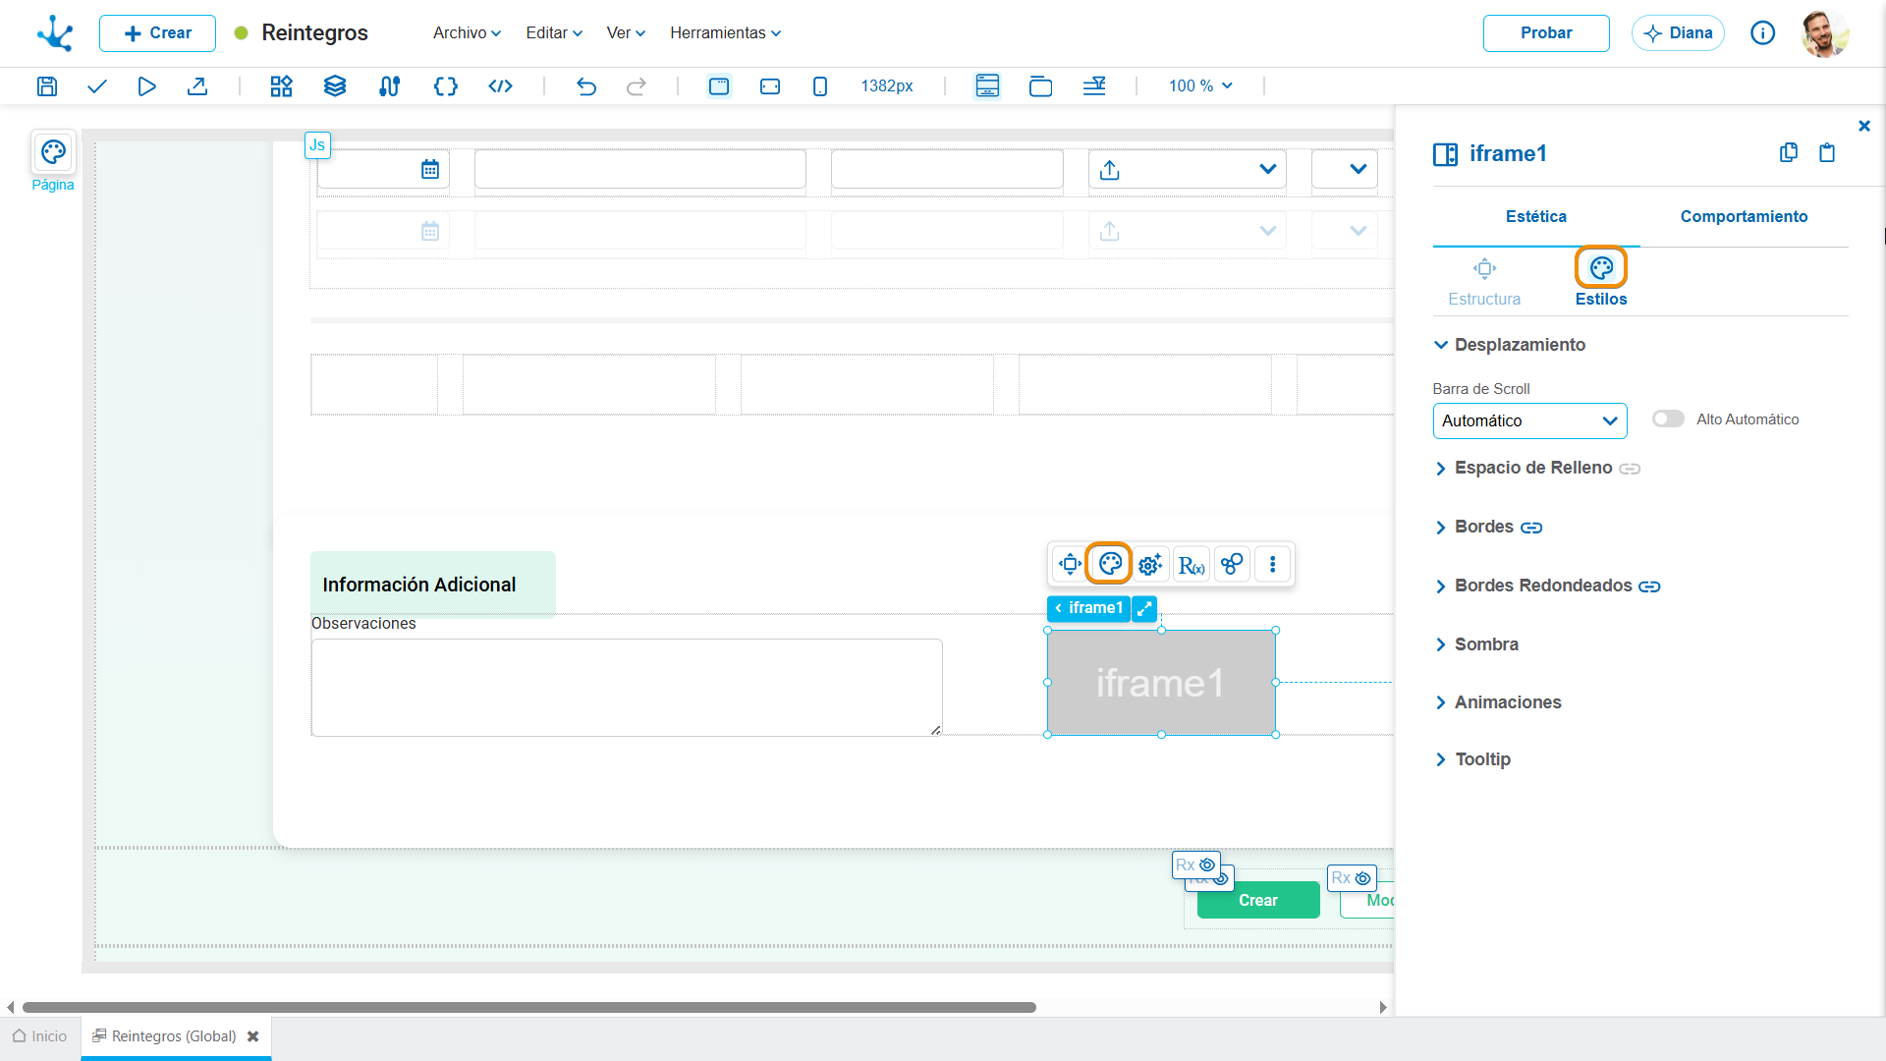Open the Página styles palette icon
The width and height of the screenshot is (1886, 1061).
pos(53,152)
